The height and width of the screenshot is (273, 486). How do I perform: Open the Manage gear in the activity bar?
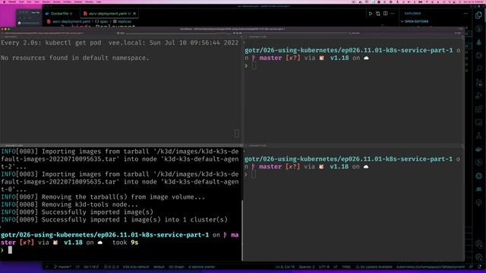(x=479, y=257)
